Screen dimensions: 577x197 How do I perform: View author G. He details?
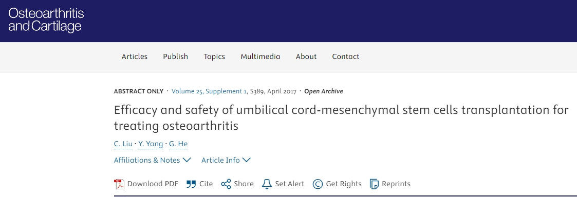point(178,144)
